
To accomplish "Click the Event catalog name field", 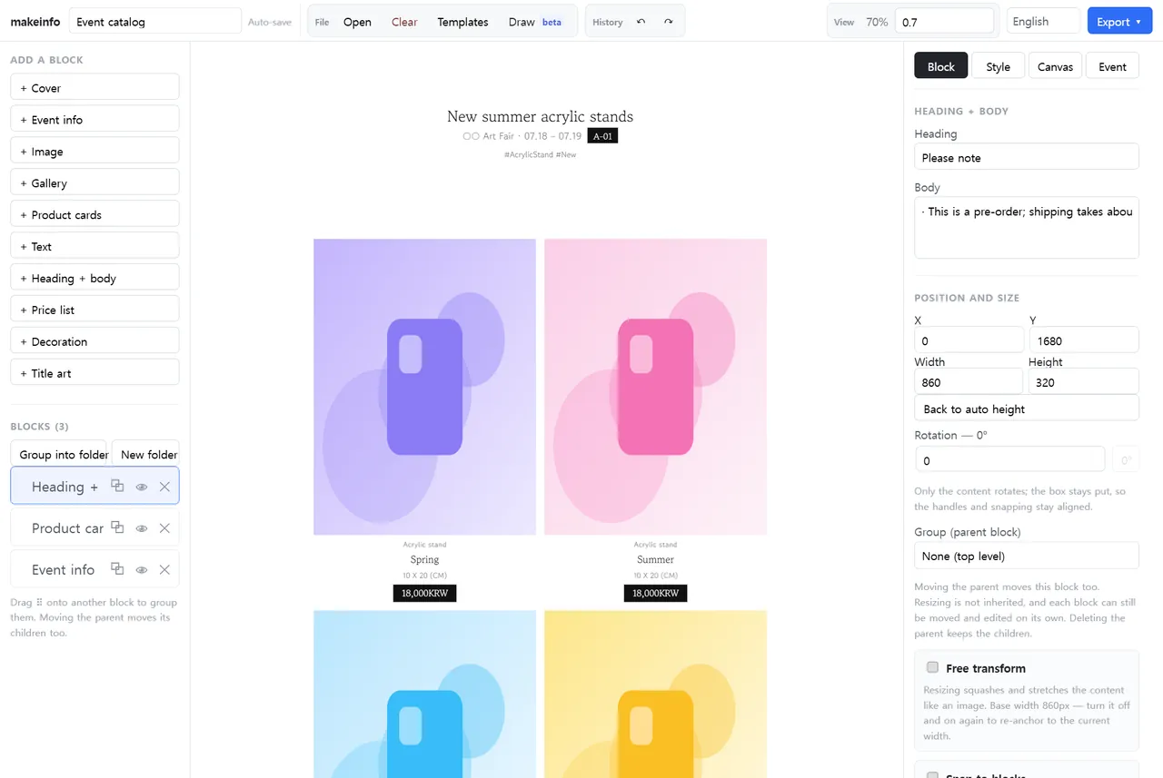I will pos(154,22).
